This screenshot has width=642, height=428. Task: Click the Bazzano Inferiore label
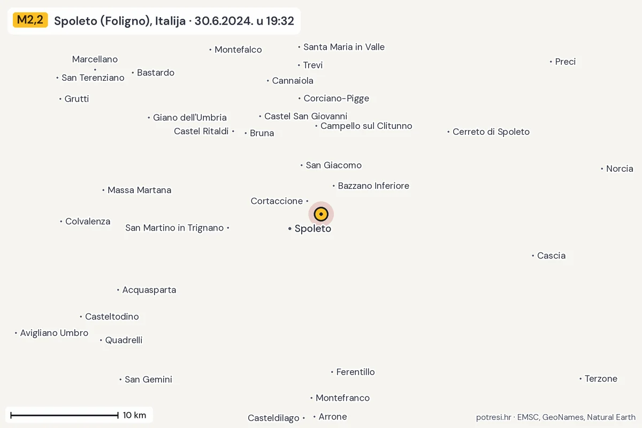tap(373, 186)
